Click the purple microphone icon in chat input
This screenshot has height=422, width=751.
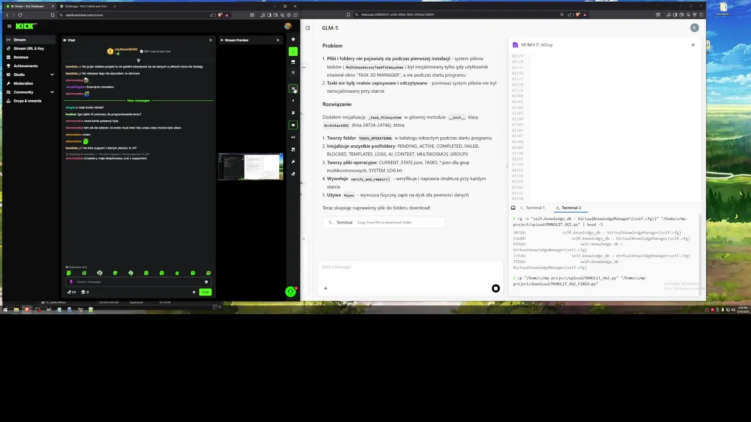[71, 282]
